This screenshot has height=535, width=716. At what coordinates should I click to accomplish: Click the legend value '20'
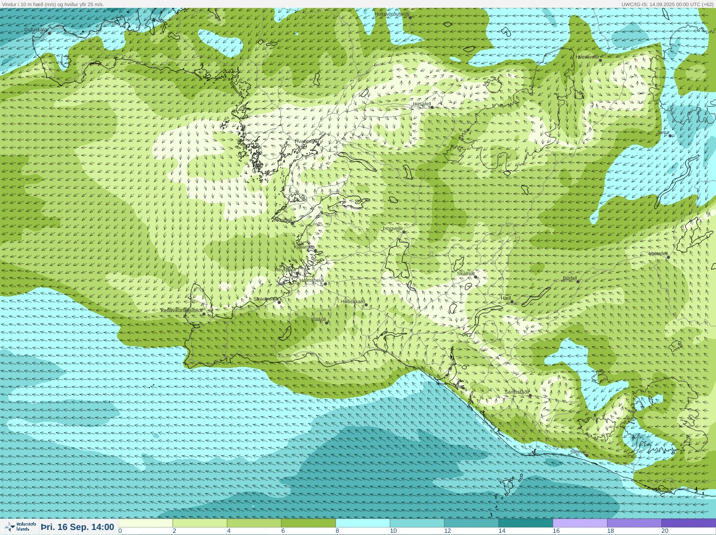click(665, 531)
